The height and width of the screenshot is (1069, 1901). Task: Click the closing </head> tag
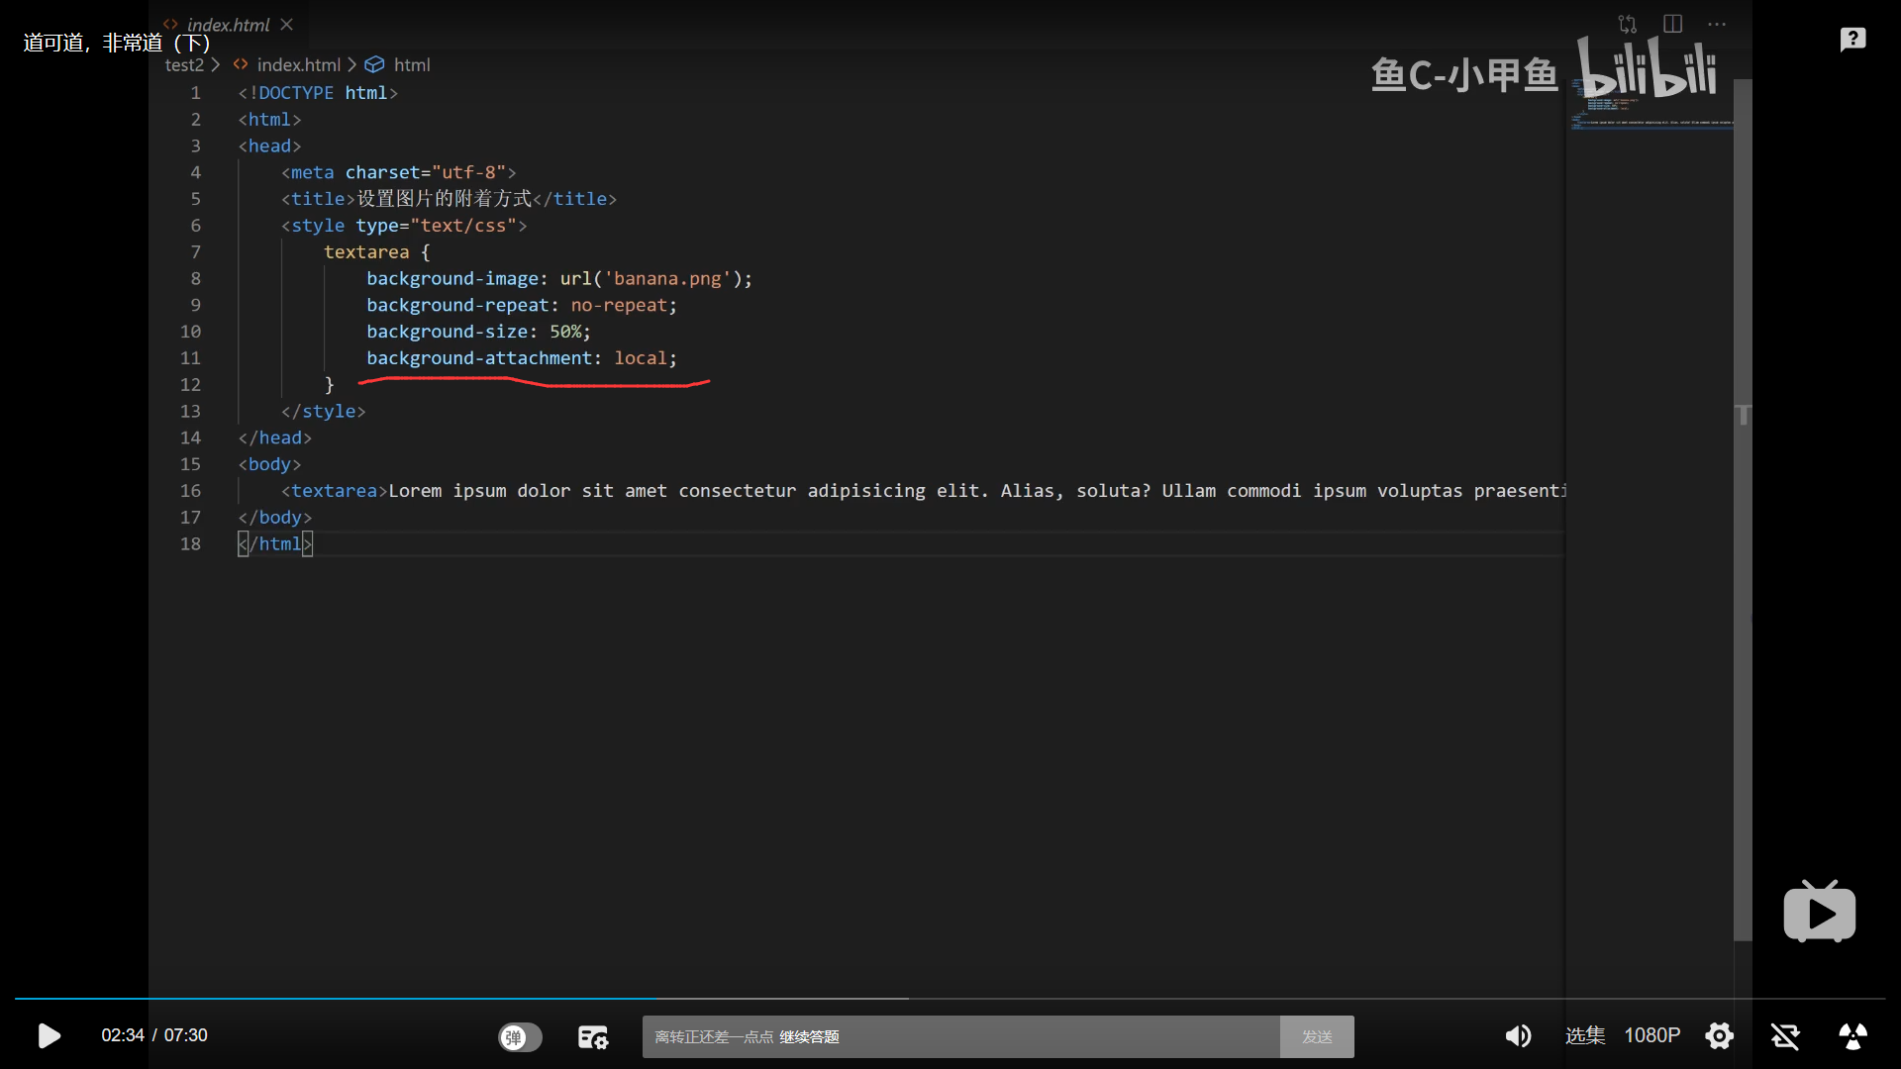pyautogui.click(x=275, y=437)
